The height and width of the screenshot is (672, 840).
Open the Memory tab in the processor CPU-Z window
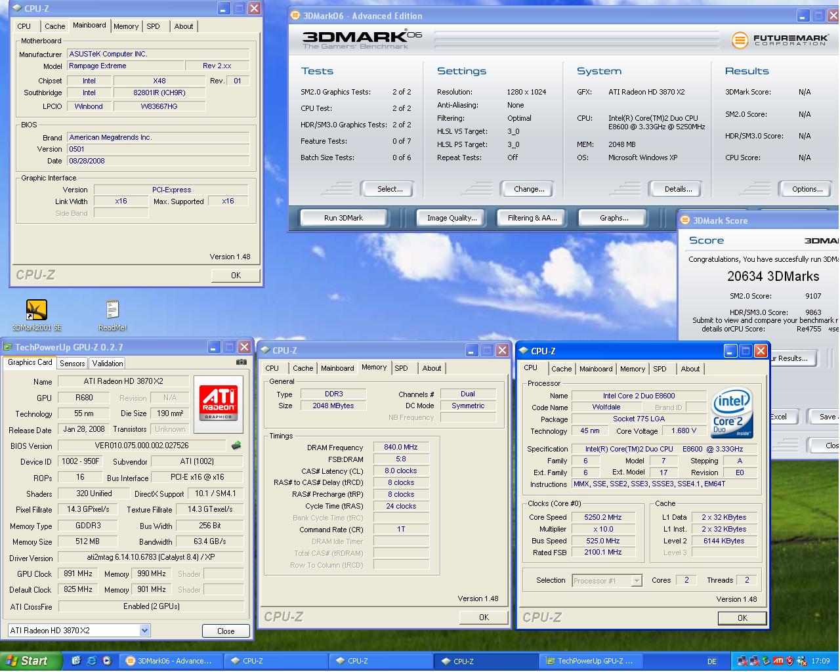[x=633, y=369]
